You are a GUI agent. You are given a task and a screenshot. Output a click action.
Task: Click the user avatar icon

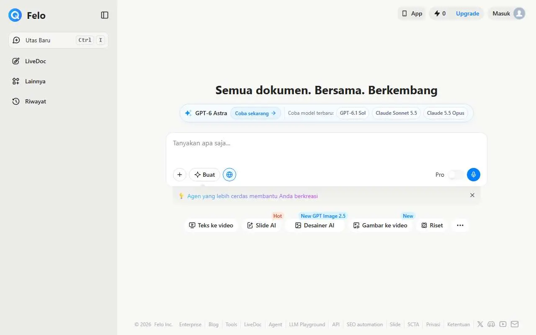point(519,13)
